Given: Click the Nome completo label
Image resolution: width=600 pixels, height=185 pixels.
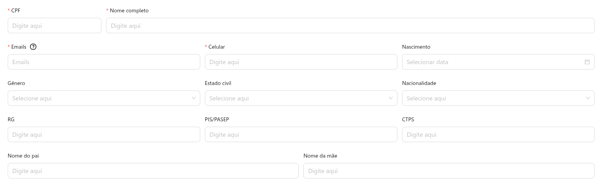Looking at the screenshot, I should coord(129,10).
